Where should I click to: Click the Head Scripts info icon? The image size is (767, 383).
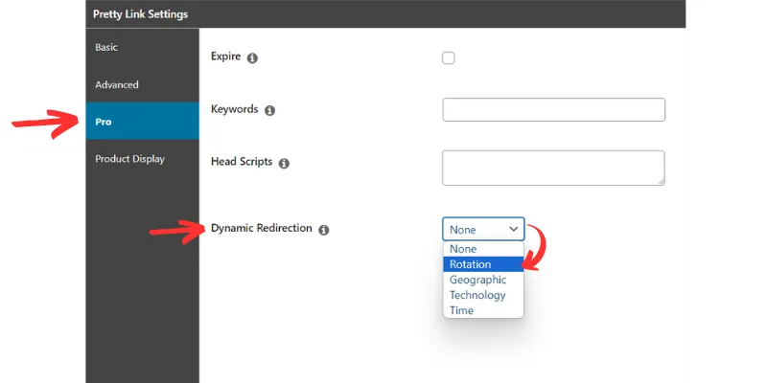click(x=284, y=164)
